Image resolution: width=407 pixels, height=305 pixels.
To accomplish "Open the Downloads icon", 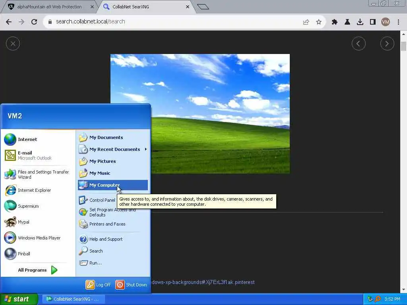I will (360, 22).
